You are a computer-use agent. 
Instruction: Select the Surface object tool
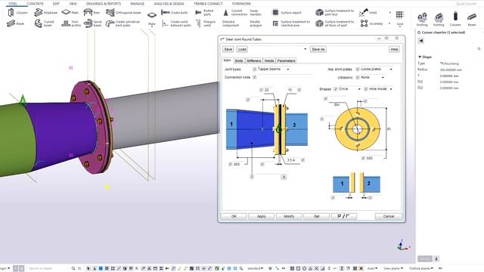[287, 13]
